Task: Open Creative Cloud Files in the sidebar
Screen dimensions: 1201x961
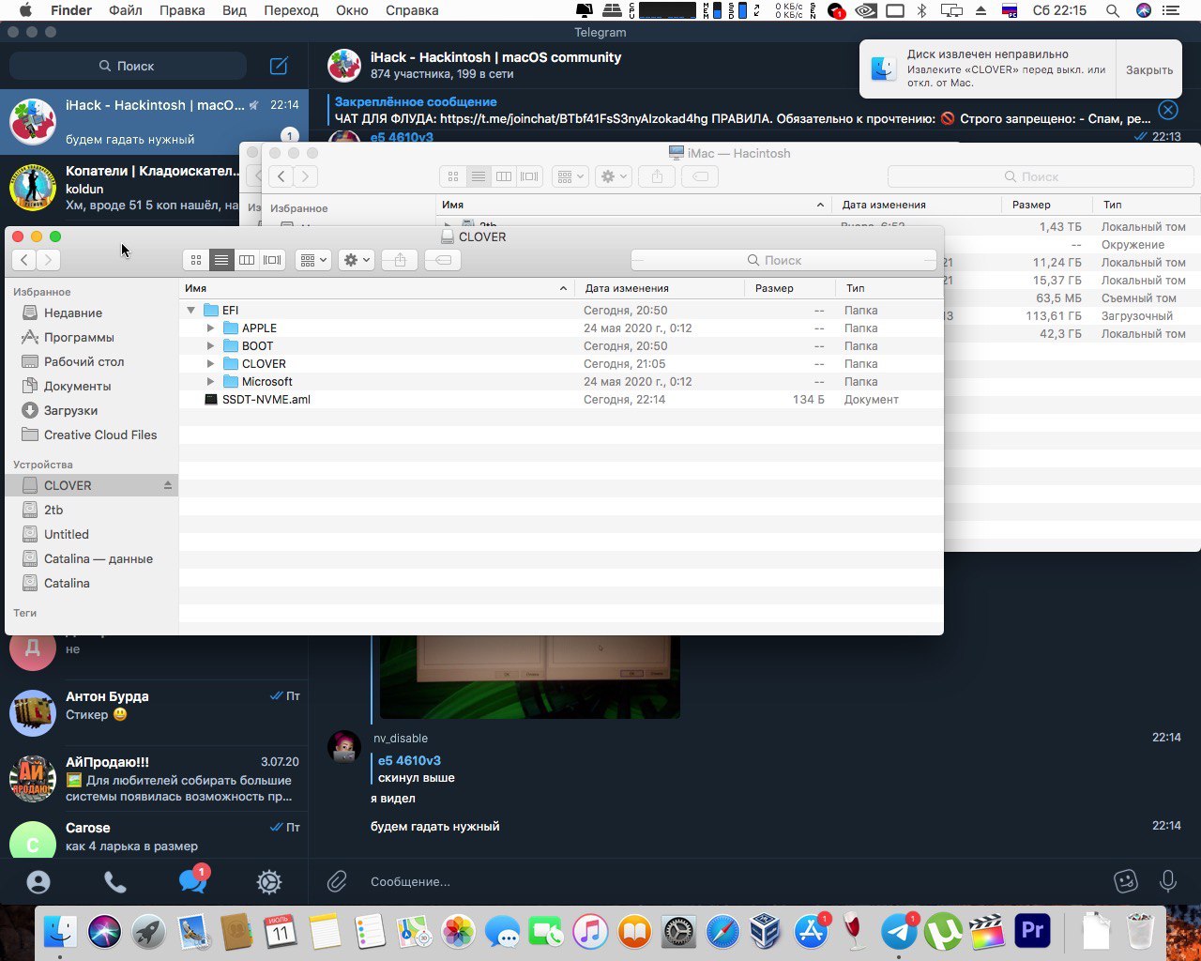Action: click(91, 435)
